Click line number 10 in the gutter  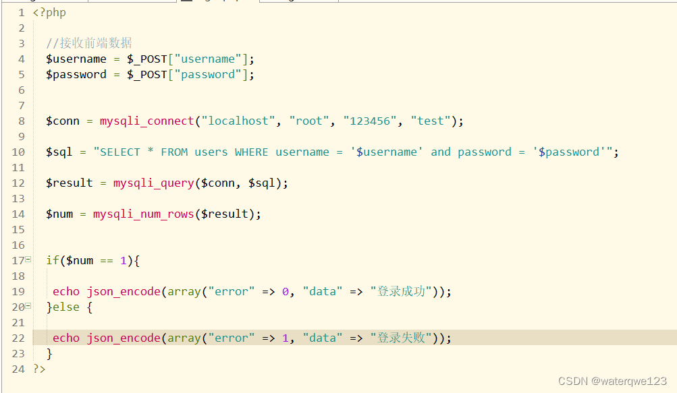(x=18, y=152)
